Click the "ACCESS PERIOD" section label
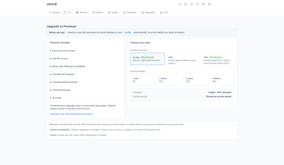This screenshot has width=284, height=165. coord(138,71)
